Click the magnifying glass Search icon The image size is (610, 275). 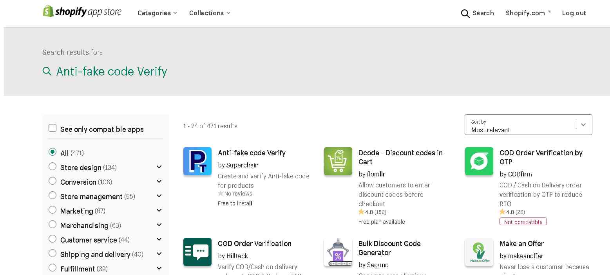[x=465, y=13]
